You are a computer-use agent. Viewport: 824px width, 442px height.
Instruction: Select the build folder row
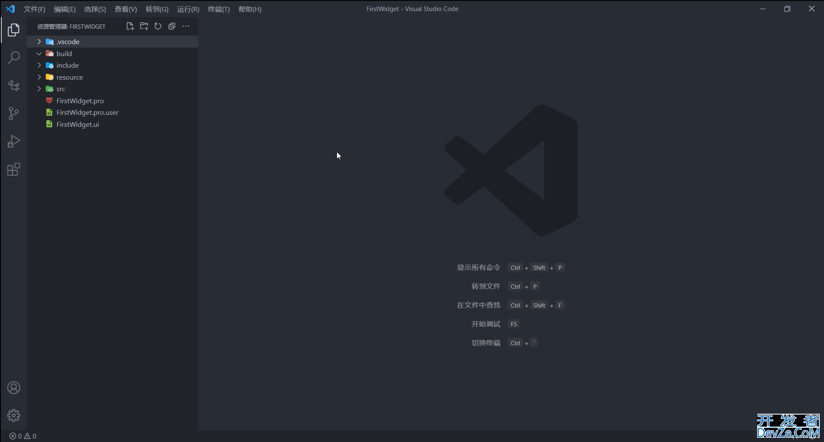pos(112,54)
